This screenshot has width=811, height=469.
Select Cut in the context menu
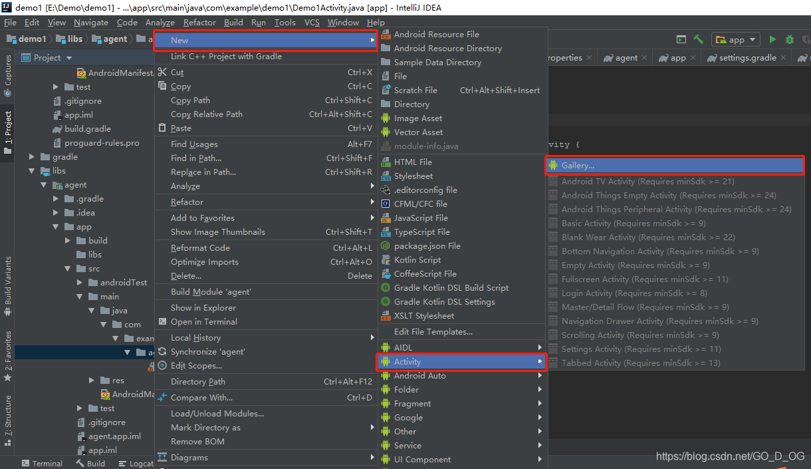tap(267, 72)
